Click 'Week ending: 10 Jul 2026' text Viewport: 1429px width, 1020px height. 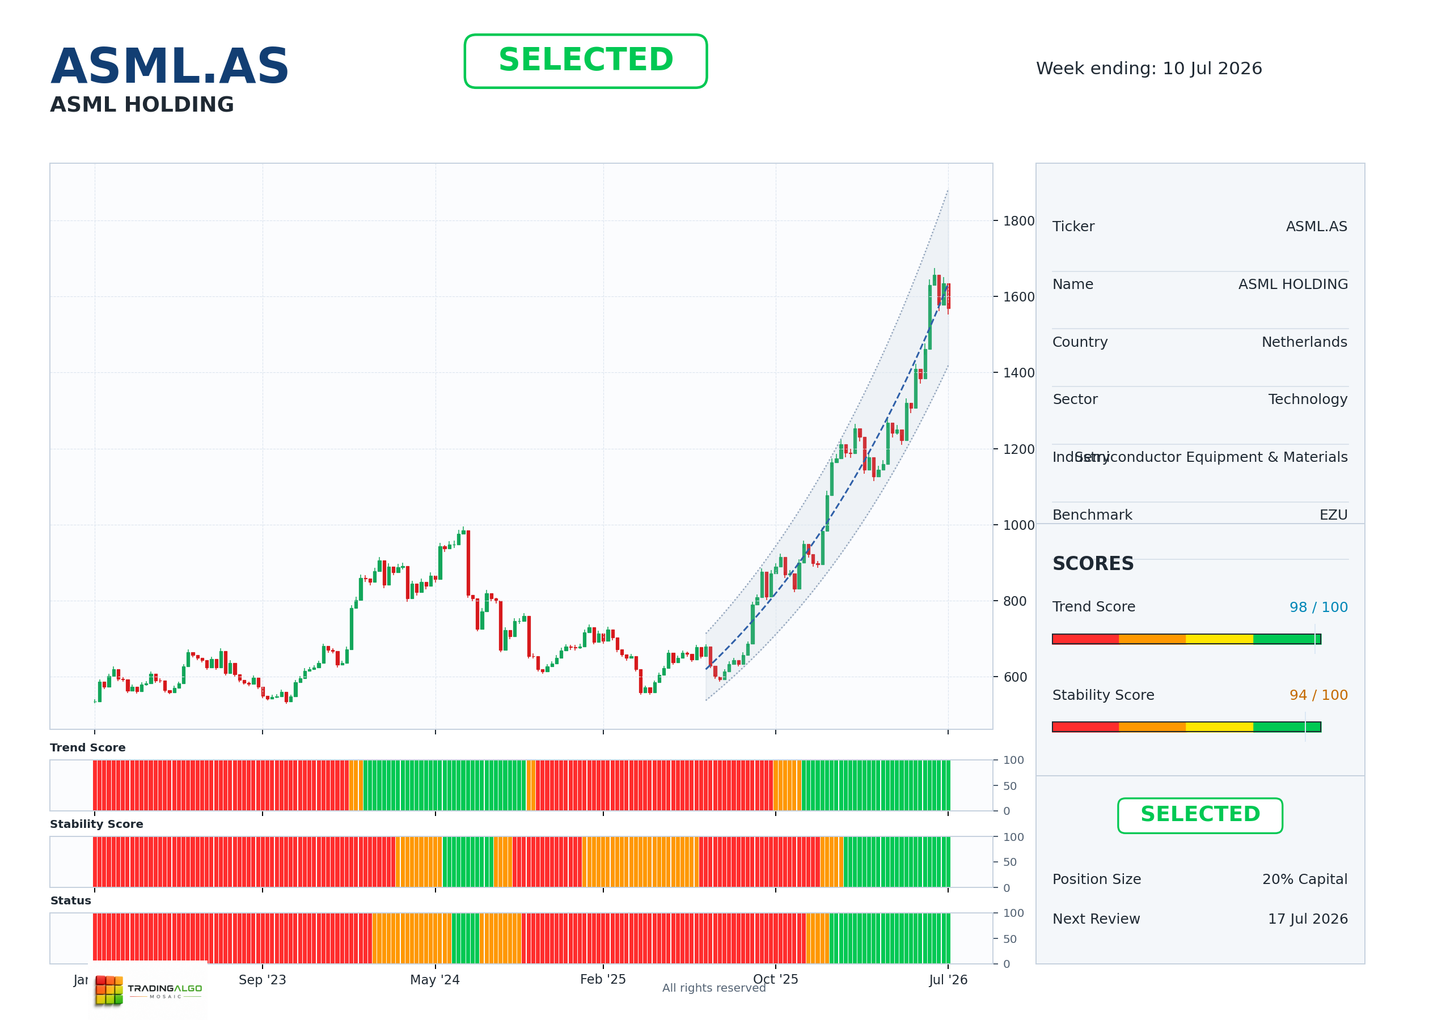1149,69
